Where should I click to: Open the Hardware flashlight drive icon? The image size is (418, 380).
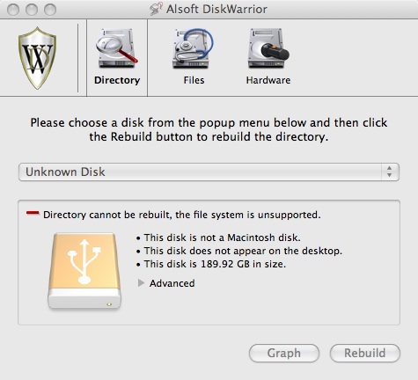point(268,48)
